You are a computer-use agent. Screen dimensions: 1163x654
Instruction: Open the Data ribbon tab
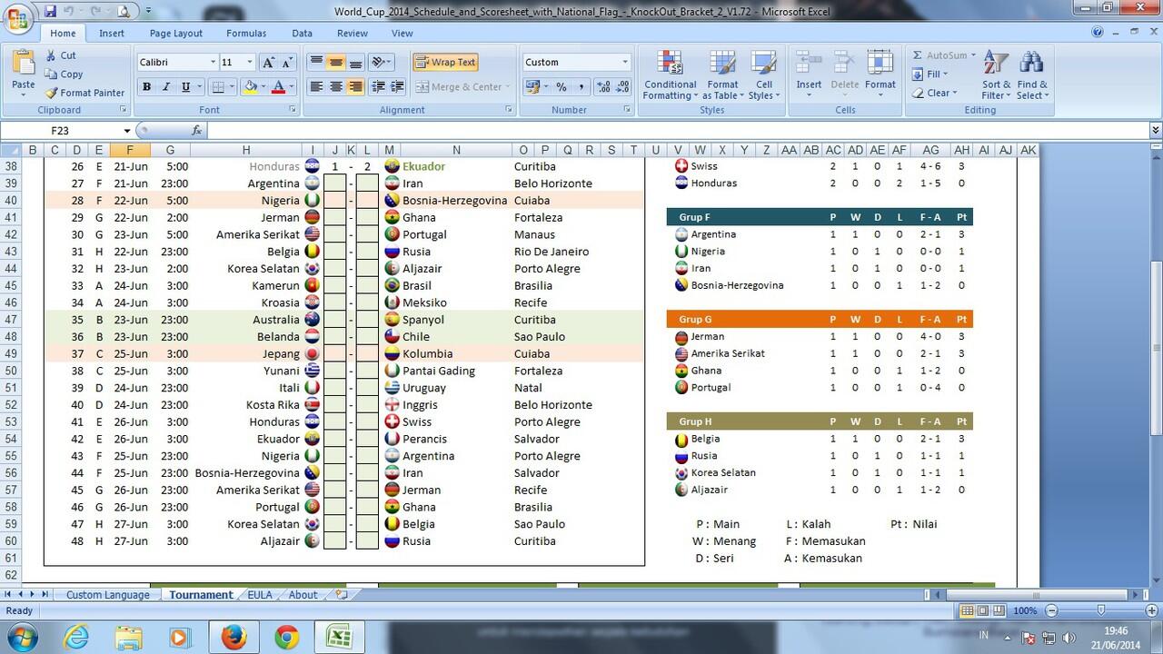(x=302, y=34)
